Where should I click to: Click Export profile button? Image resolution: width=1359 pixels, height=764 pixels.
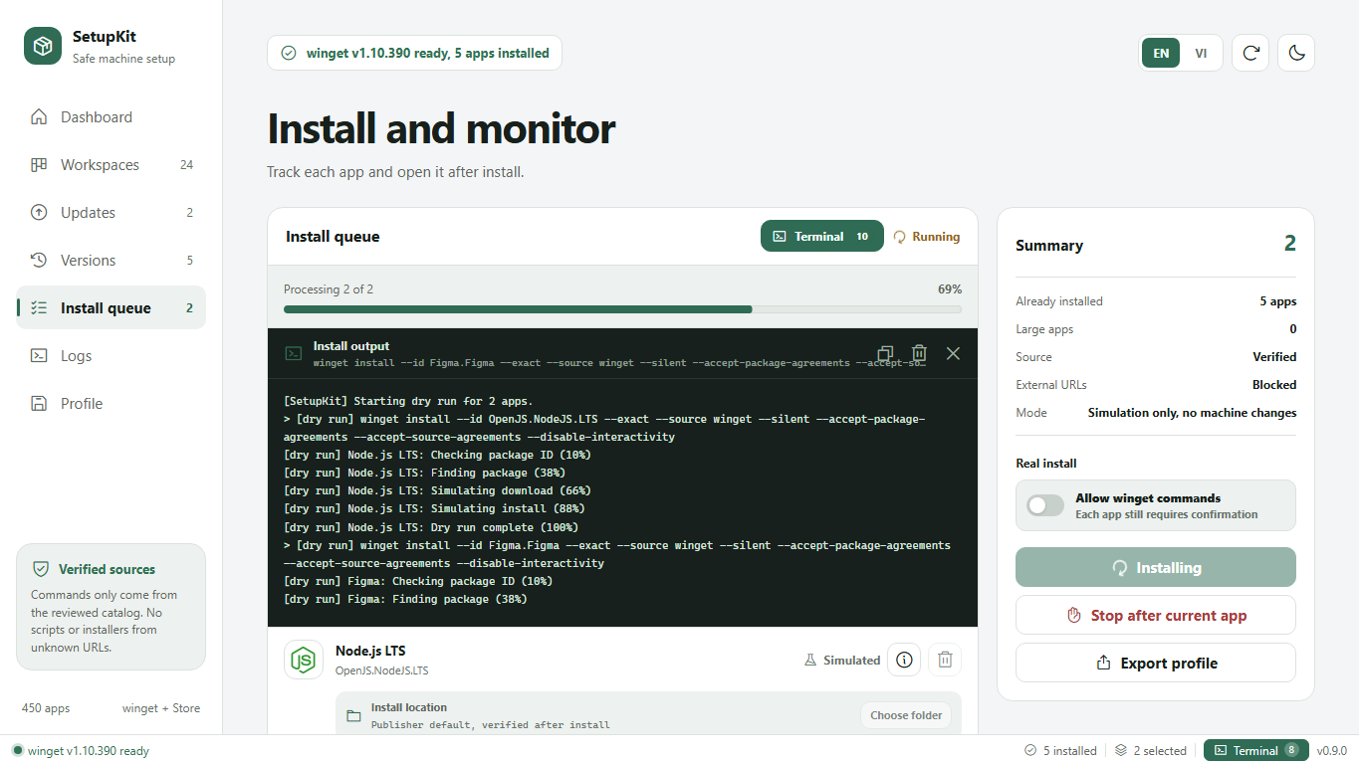[x=1156, y=664]
